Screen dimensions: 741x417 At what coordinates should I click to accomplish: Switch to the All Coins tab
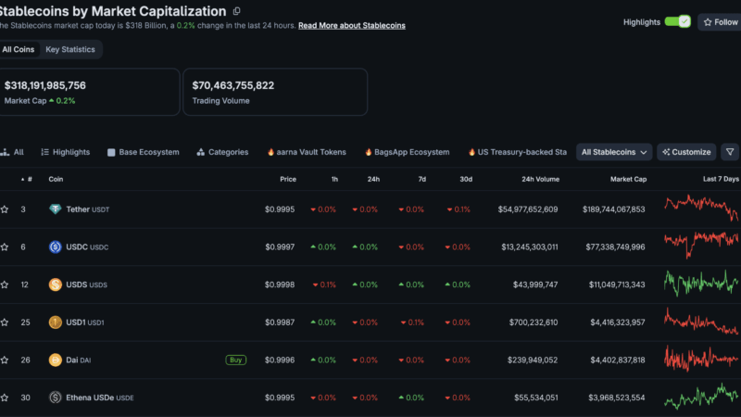coord(18,49)
